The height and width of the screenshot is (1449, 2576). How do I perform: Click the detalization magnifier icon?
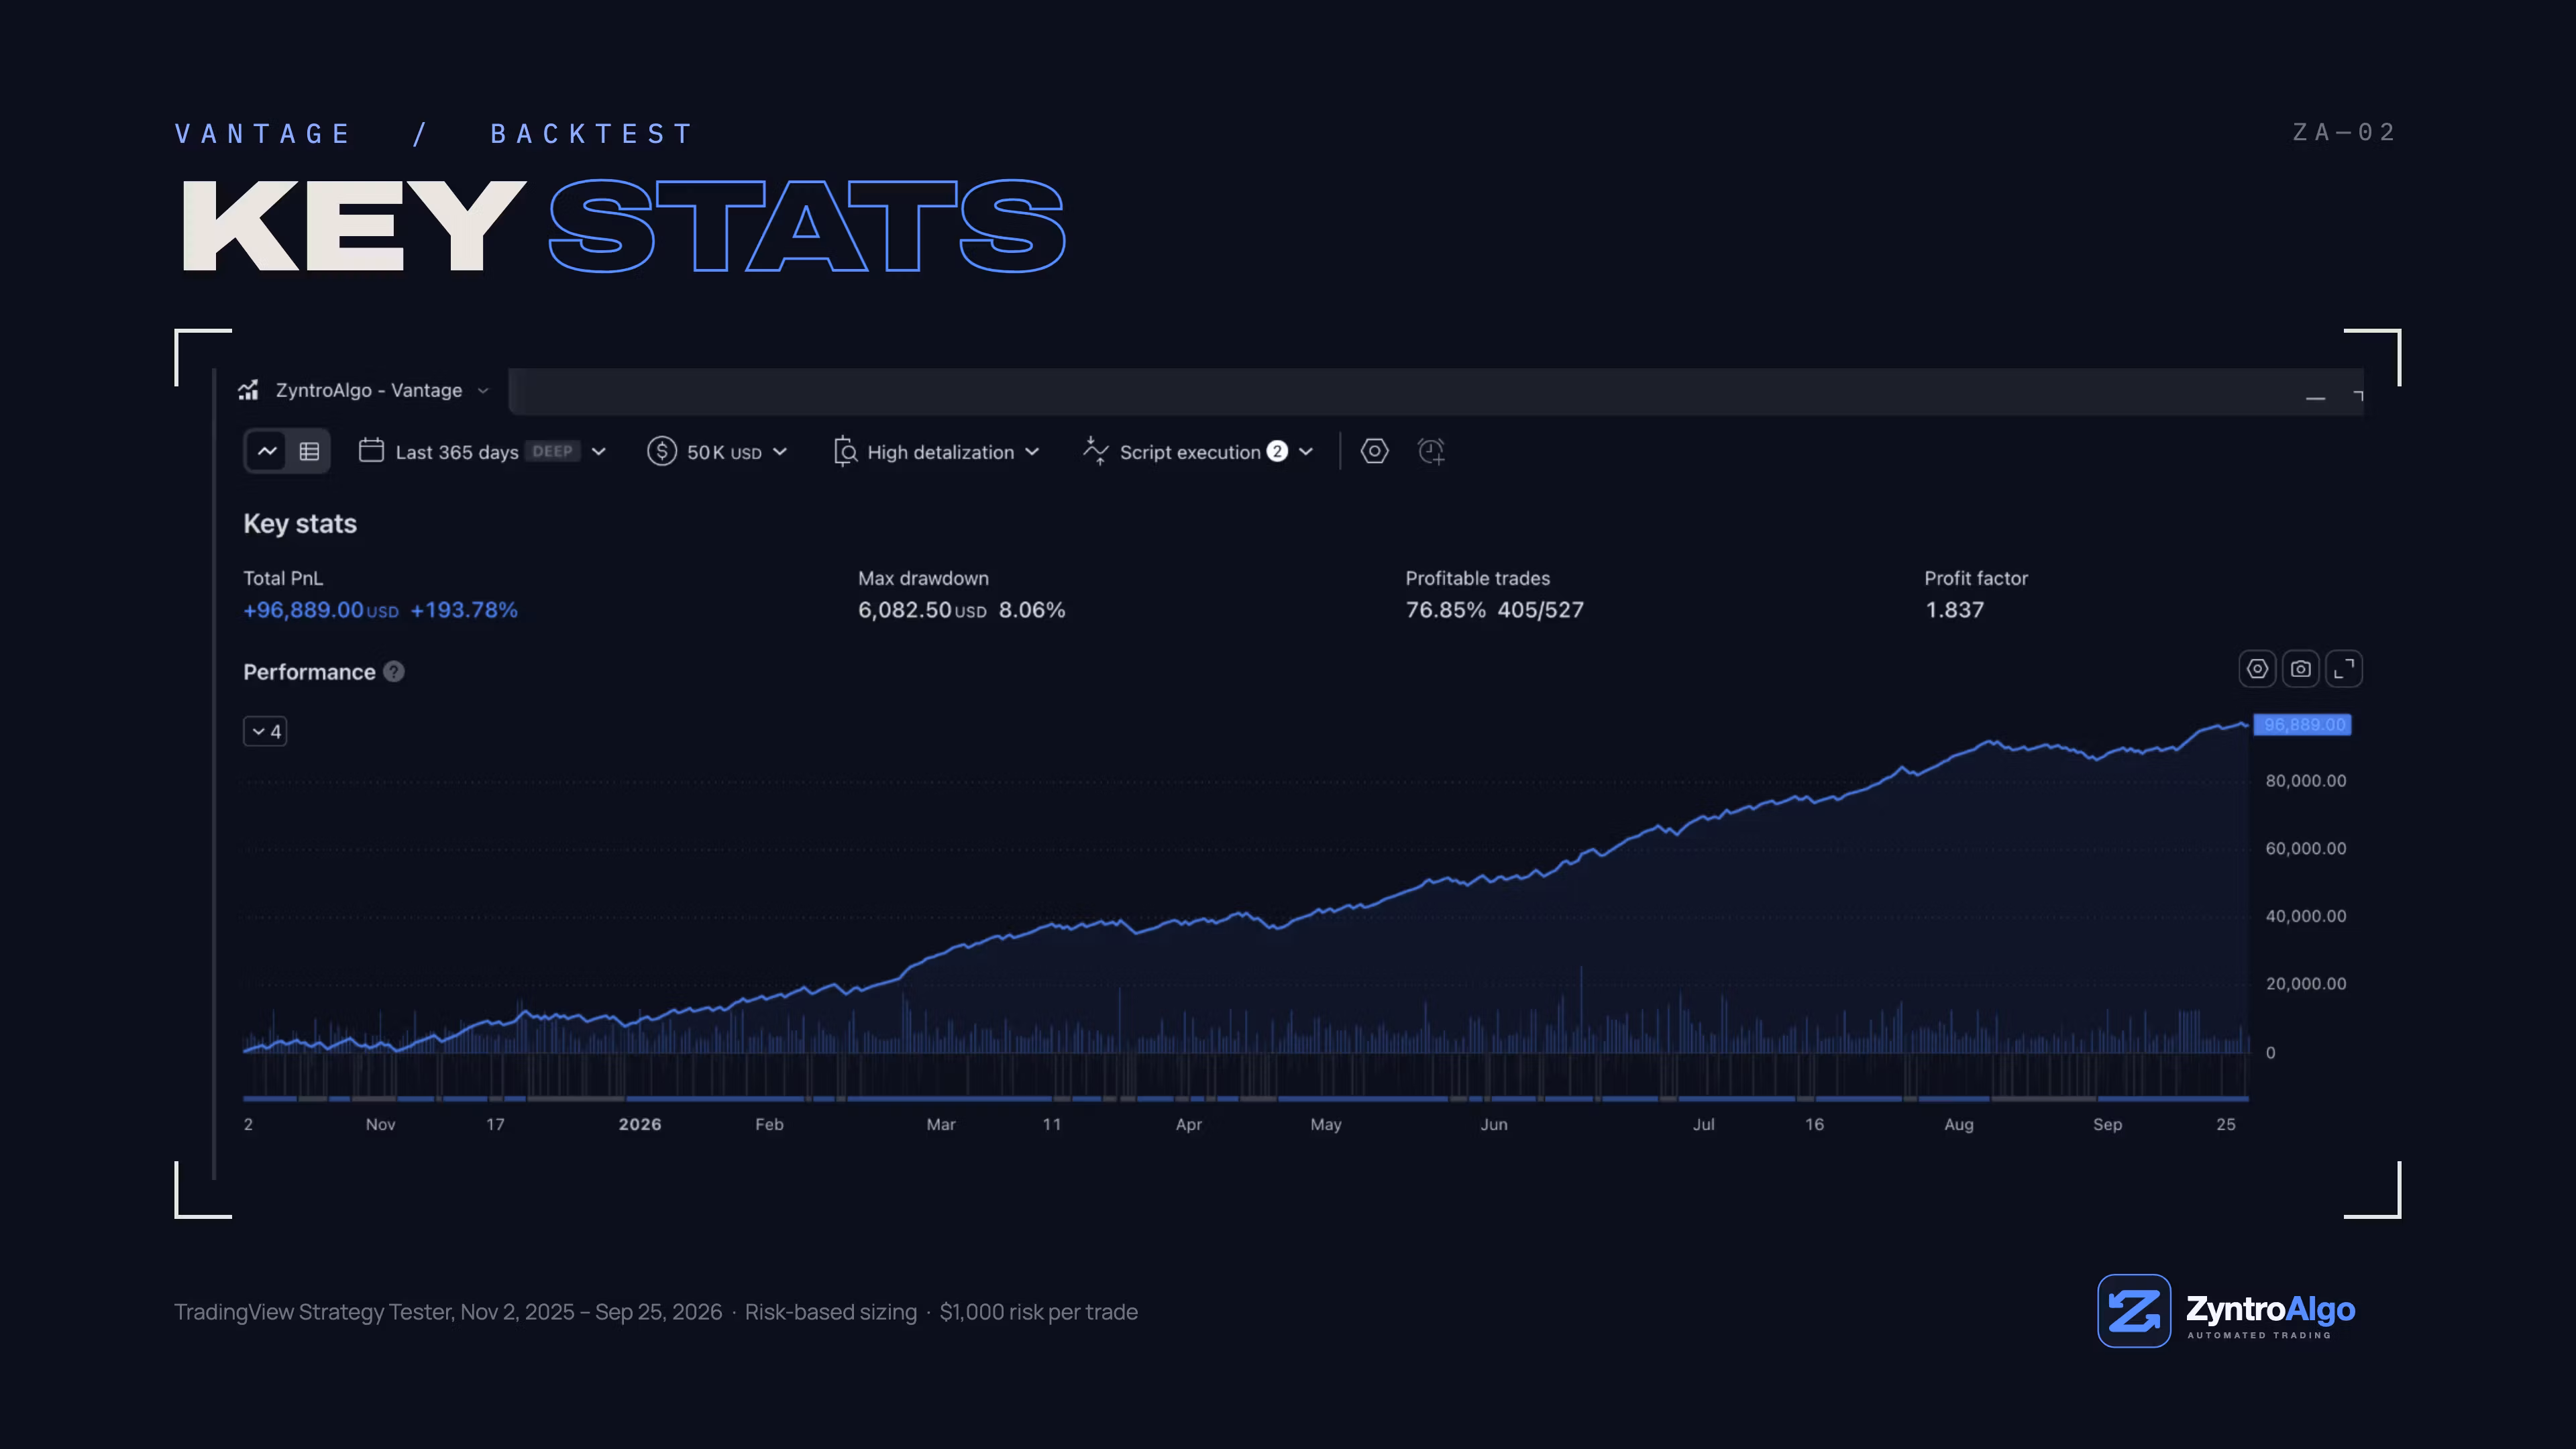click(x=845, y=452)
